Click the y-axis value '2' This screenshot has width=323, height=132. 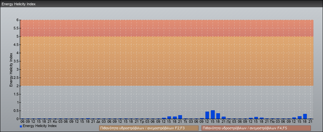18,86
